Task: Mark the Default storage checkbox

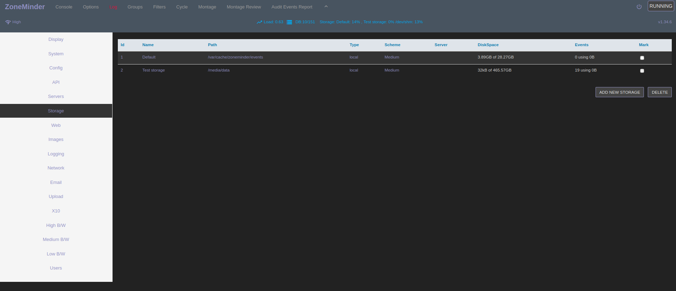Action: coord(642,58)
